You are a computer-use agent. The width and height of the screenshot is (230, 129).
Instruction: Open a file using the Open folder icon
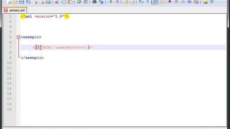15,2
